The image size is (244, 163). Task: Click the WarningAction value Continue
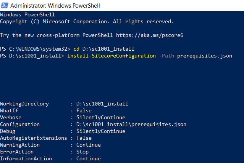coord(88,145)
